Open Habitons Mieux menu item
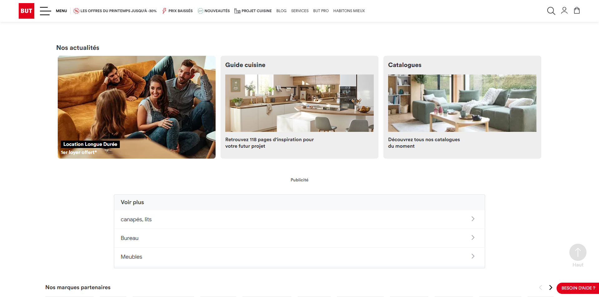This screenshot has height=297, width=599. [x=349, y=11]
